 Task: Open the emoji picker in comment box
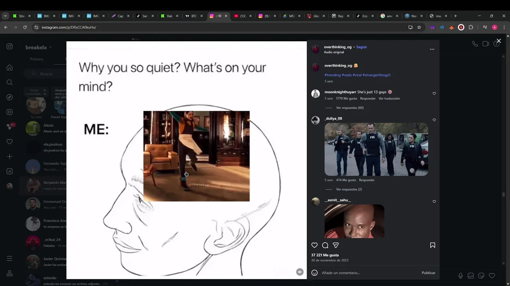(x=314, y=273)
